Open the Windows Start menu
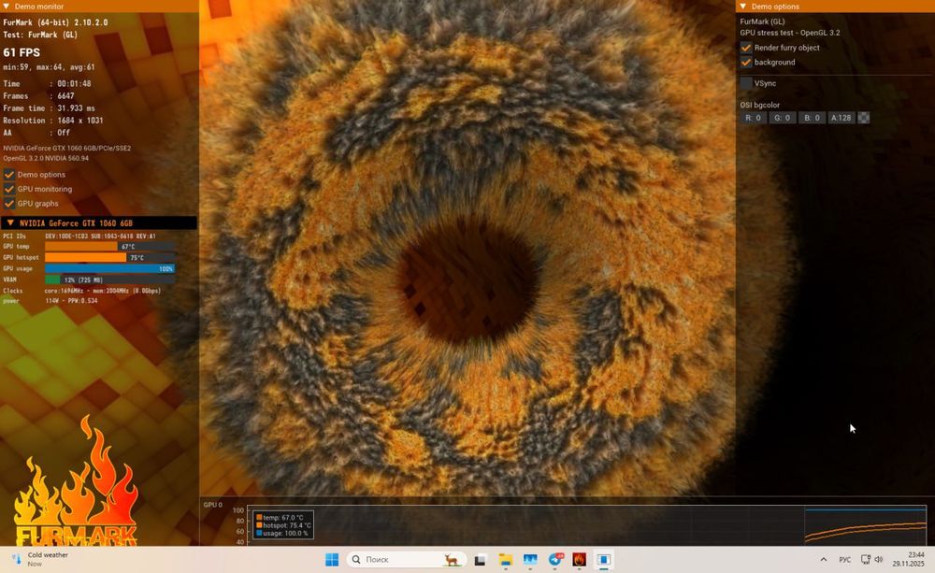The width and height of the screenshot is (935, 573). 332,559
